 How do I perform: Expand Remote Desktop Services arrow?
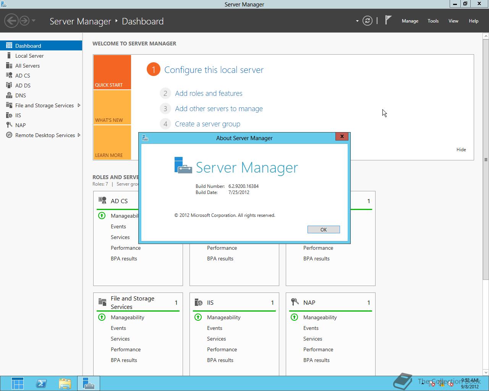pos(79,135)
